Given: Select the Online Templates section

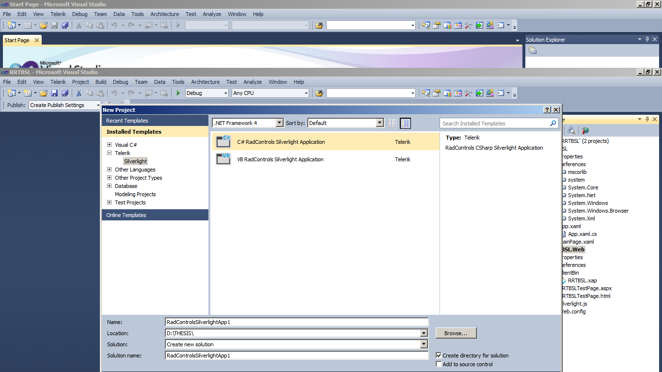Looking at the screenshot, I should click(155, 215).
